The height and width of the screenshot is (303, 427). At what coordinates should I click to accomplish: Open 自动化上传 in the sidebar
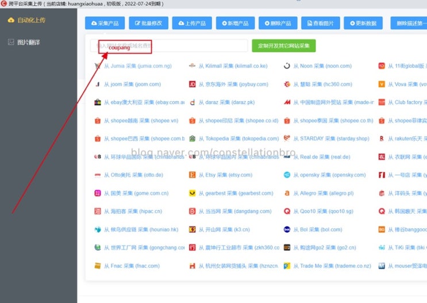pos(26,20)
